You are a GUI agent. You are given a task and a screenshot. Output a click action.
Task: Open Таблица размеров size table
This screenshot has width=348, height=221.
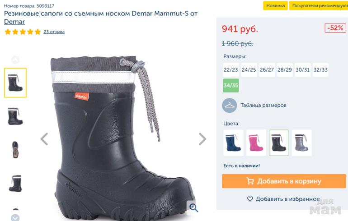point(263,105)
